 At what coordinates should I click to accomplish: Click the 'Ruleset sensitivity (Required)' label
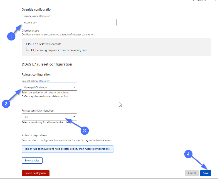point(38,110)
